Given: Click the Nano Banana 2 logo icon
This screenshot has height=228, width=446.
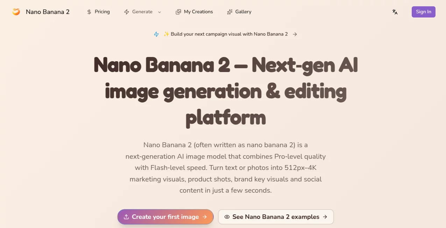Looking at the screenshot, I should tap(16, 12).
